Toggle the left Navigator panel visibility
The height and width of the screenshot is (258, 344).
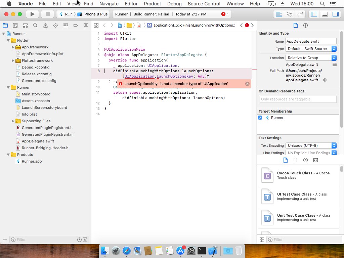(x=314, y=14)
